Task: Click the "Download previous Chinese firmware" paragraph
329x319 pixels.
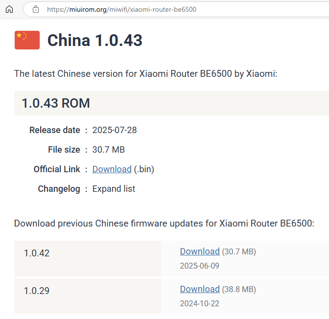Action: pyautogui.click(x=164, y=224)
